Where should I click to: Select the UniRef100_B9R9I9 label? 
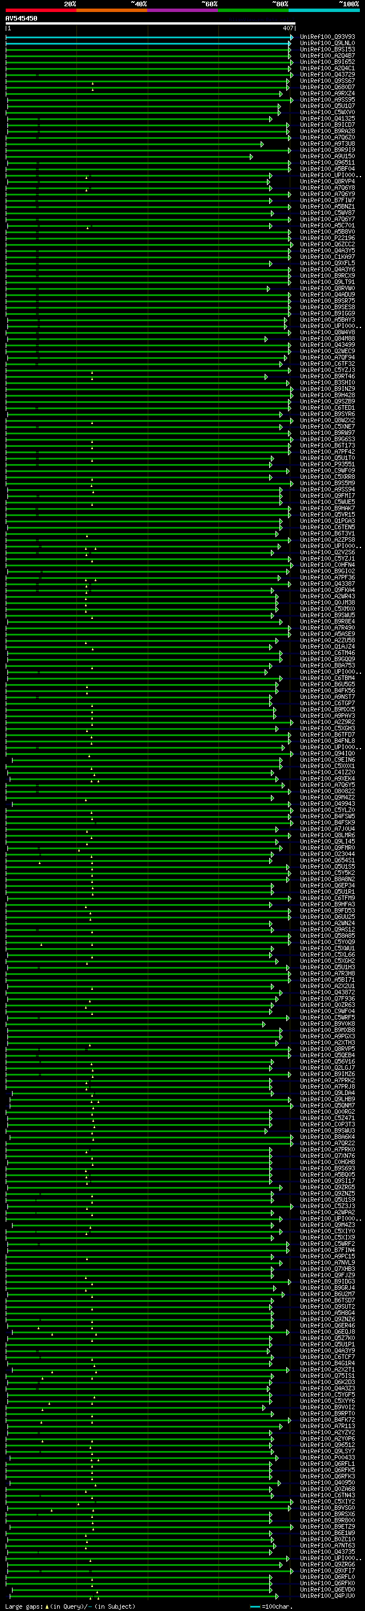pos(327,150)
